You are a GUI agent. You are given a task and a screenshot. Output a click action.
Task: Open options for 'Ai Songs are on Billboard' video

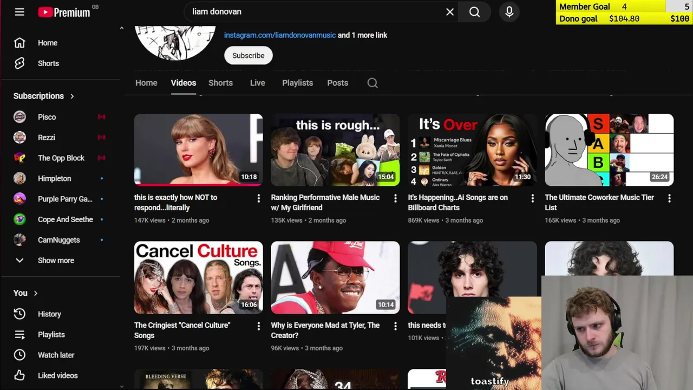coord(532,199)
